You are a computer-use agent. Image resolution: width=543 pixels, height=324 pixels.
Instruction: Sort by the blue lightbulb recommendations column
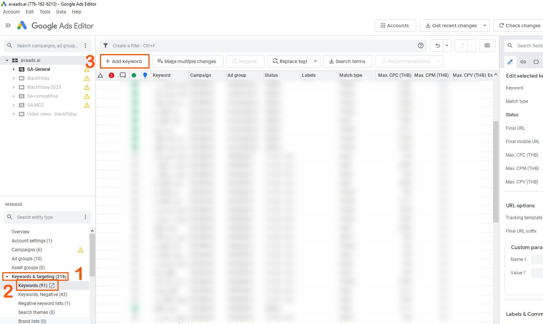(x=145, y=75)
